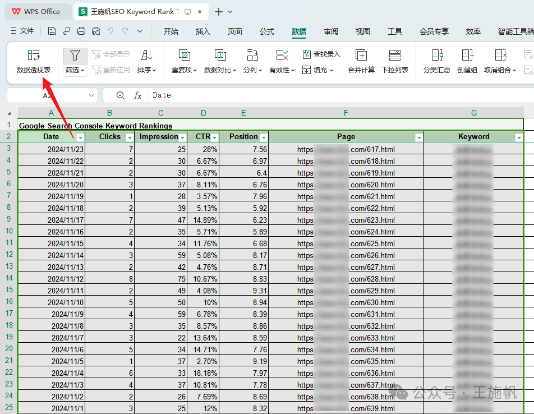Image resolution: width=534 pixels, height=414 pixels.
Task: Switch to the 会员专享 tab
Action: [434, 31]
